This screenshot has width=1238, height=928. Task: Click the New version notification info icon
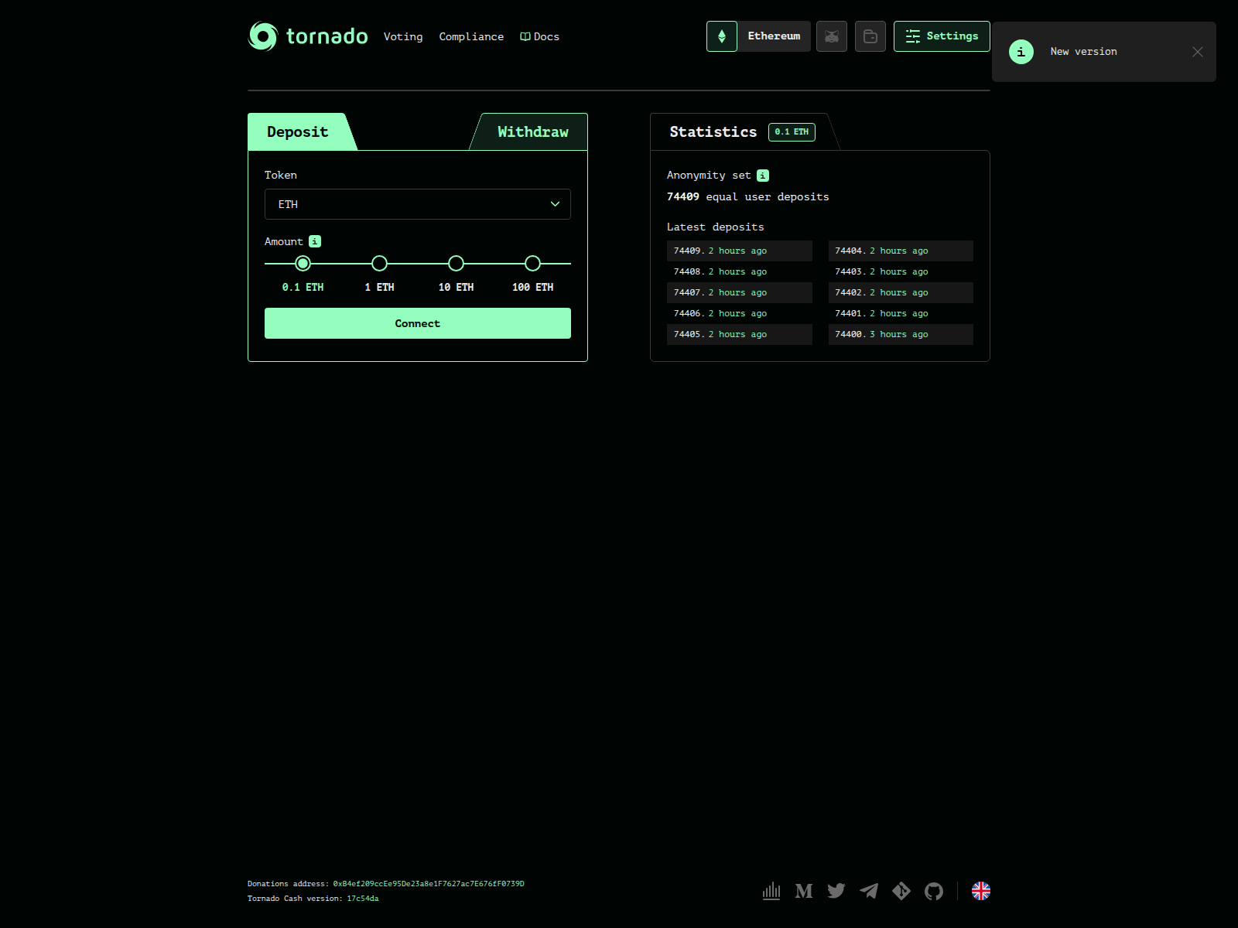1021,52
